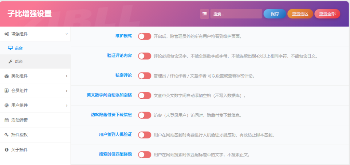Select the 用户组件 menu section
The width and height of the screenshot is (350, 165).
(x=35, y=105)
